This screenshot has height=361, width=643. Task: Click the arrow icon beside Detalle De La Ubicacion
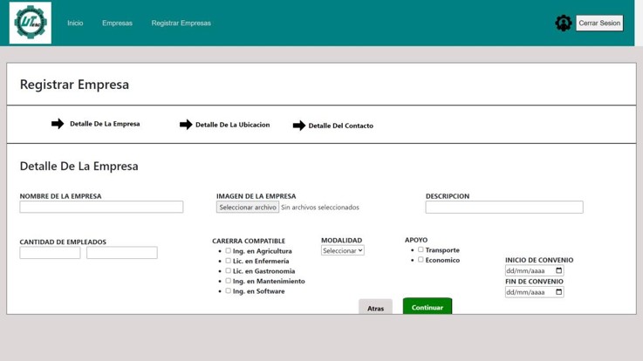(185, 125)
